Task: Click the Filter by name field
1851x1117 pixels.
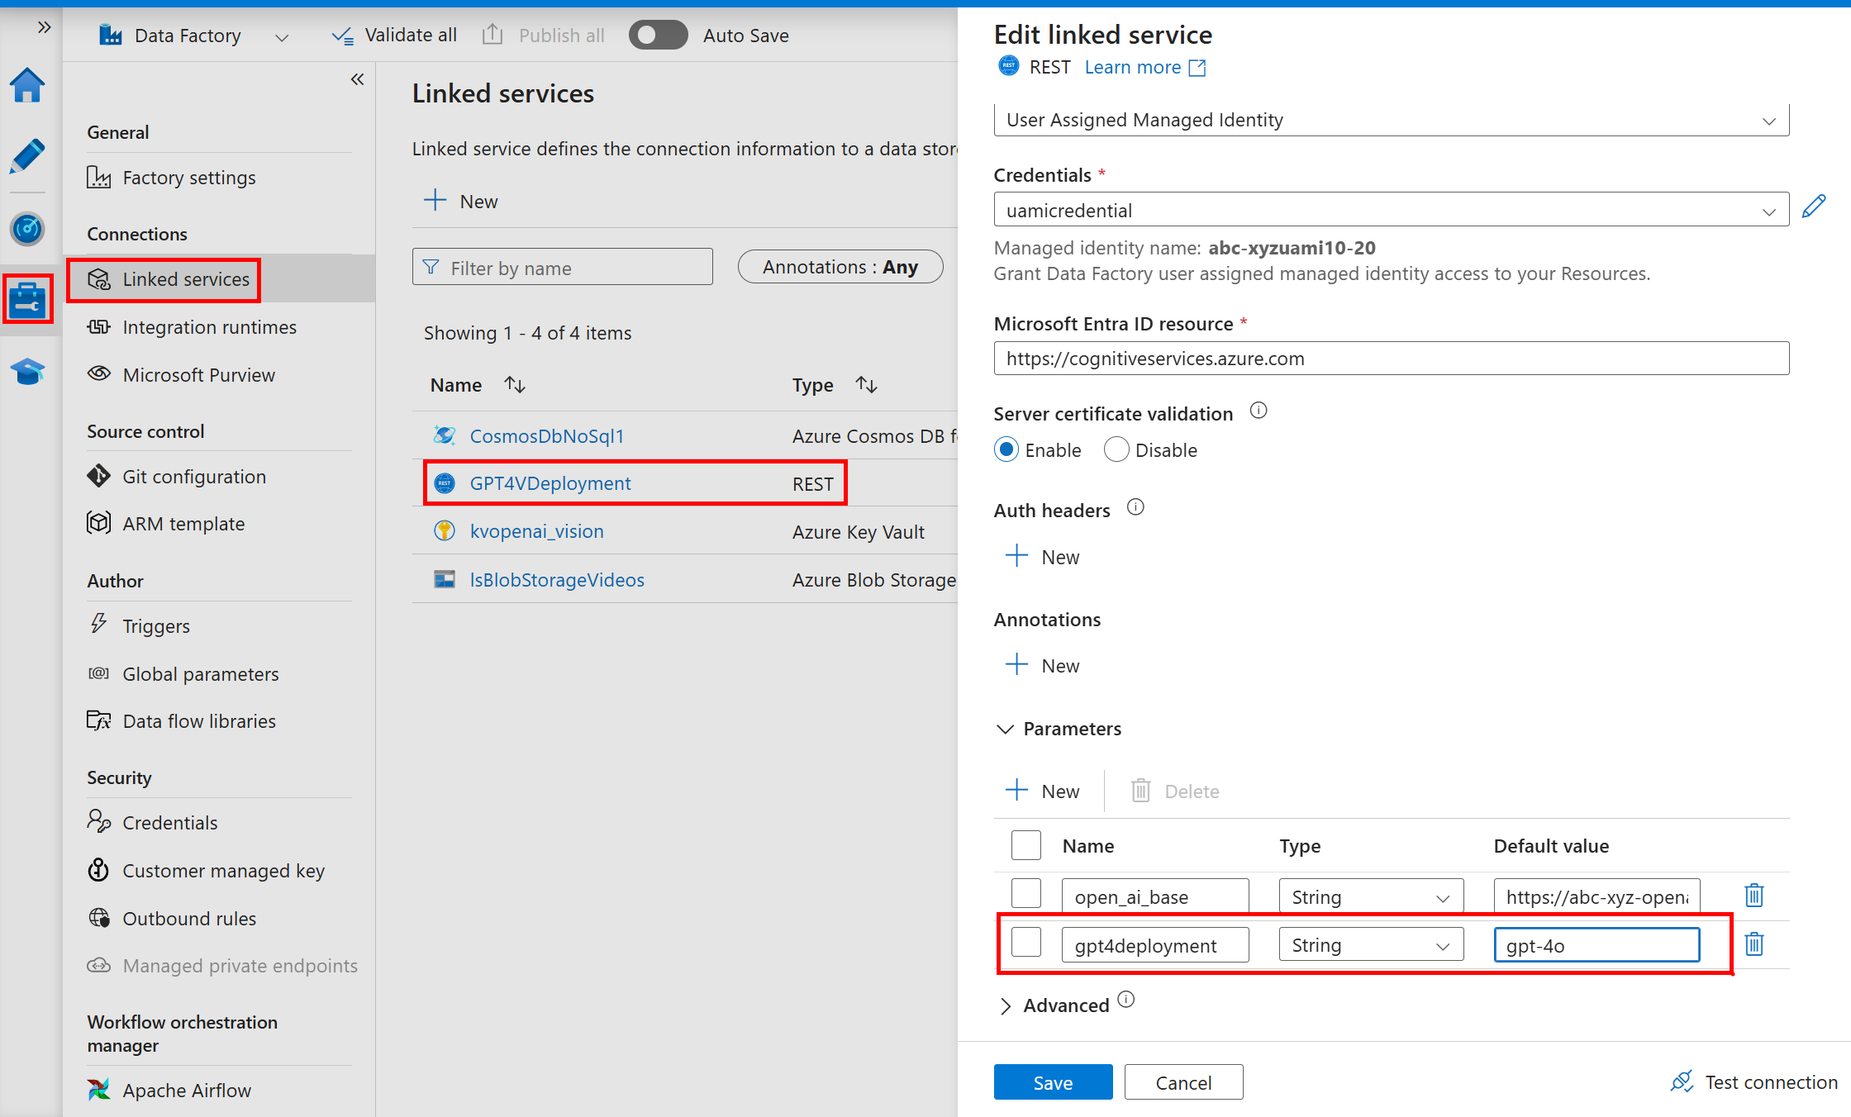Action: tap(562, 267)
